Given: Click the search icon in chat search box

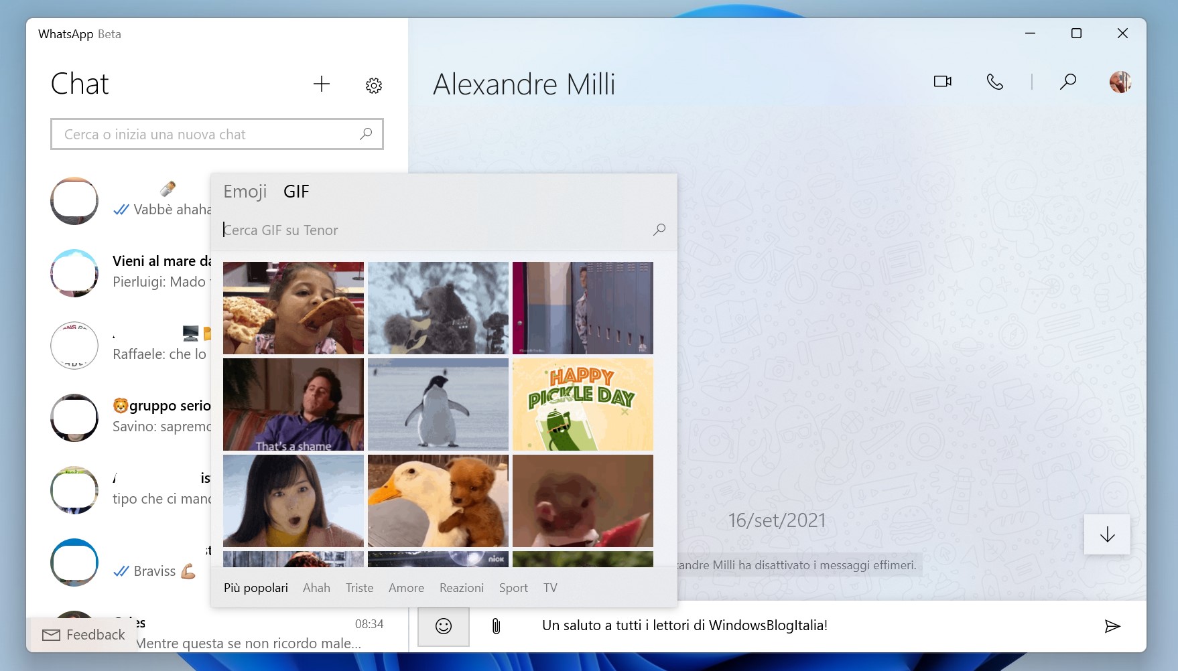Looking at the screenshot, I should 366,134.
